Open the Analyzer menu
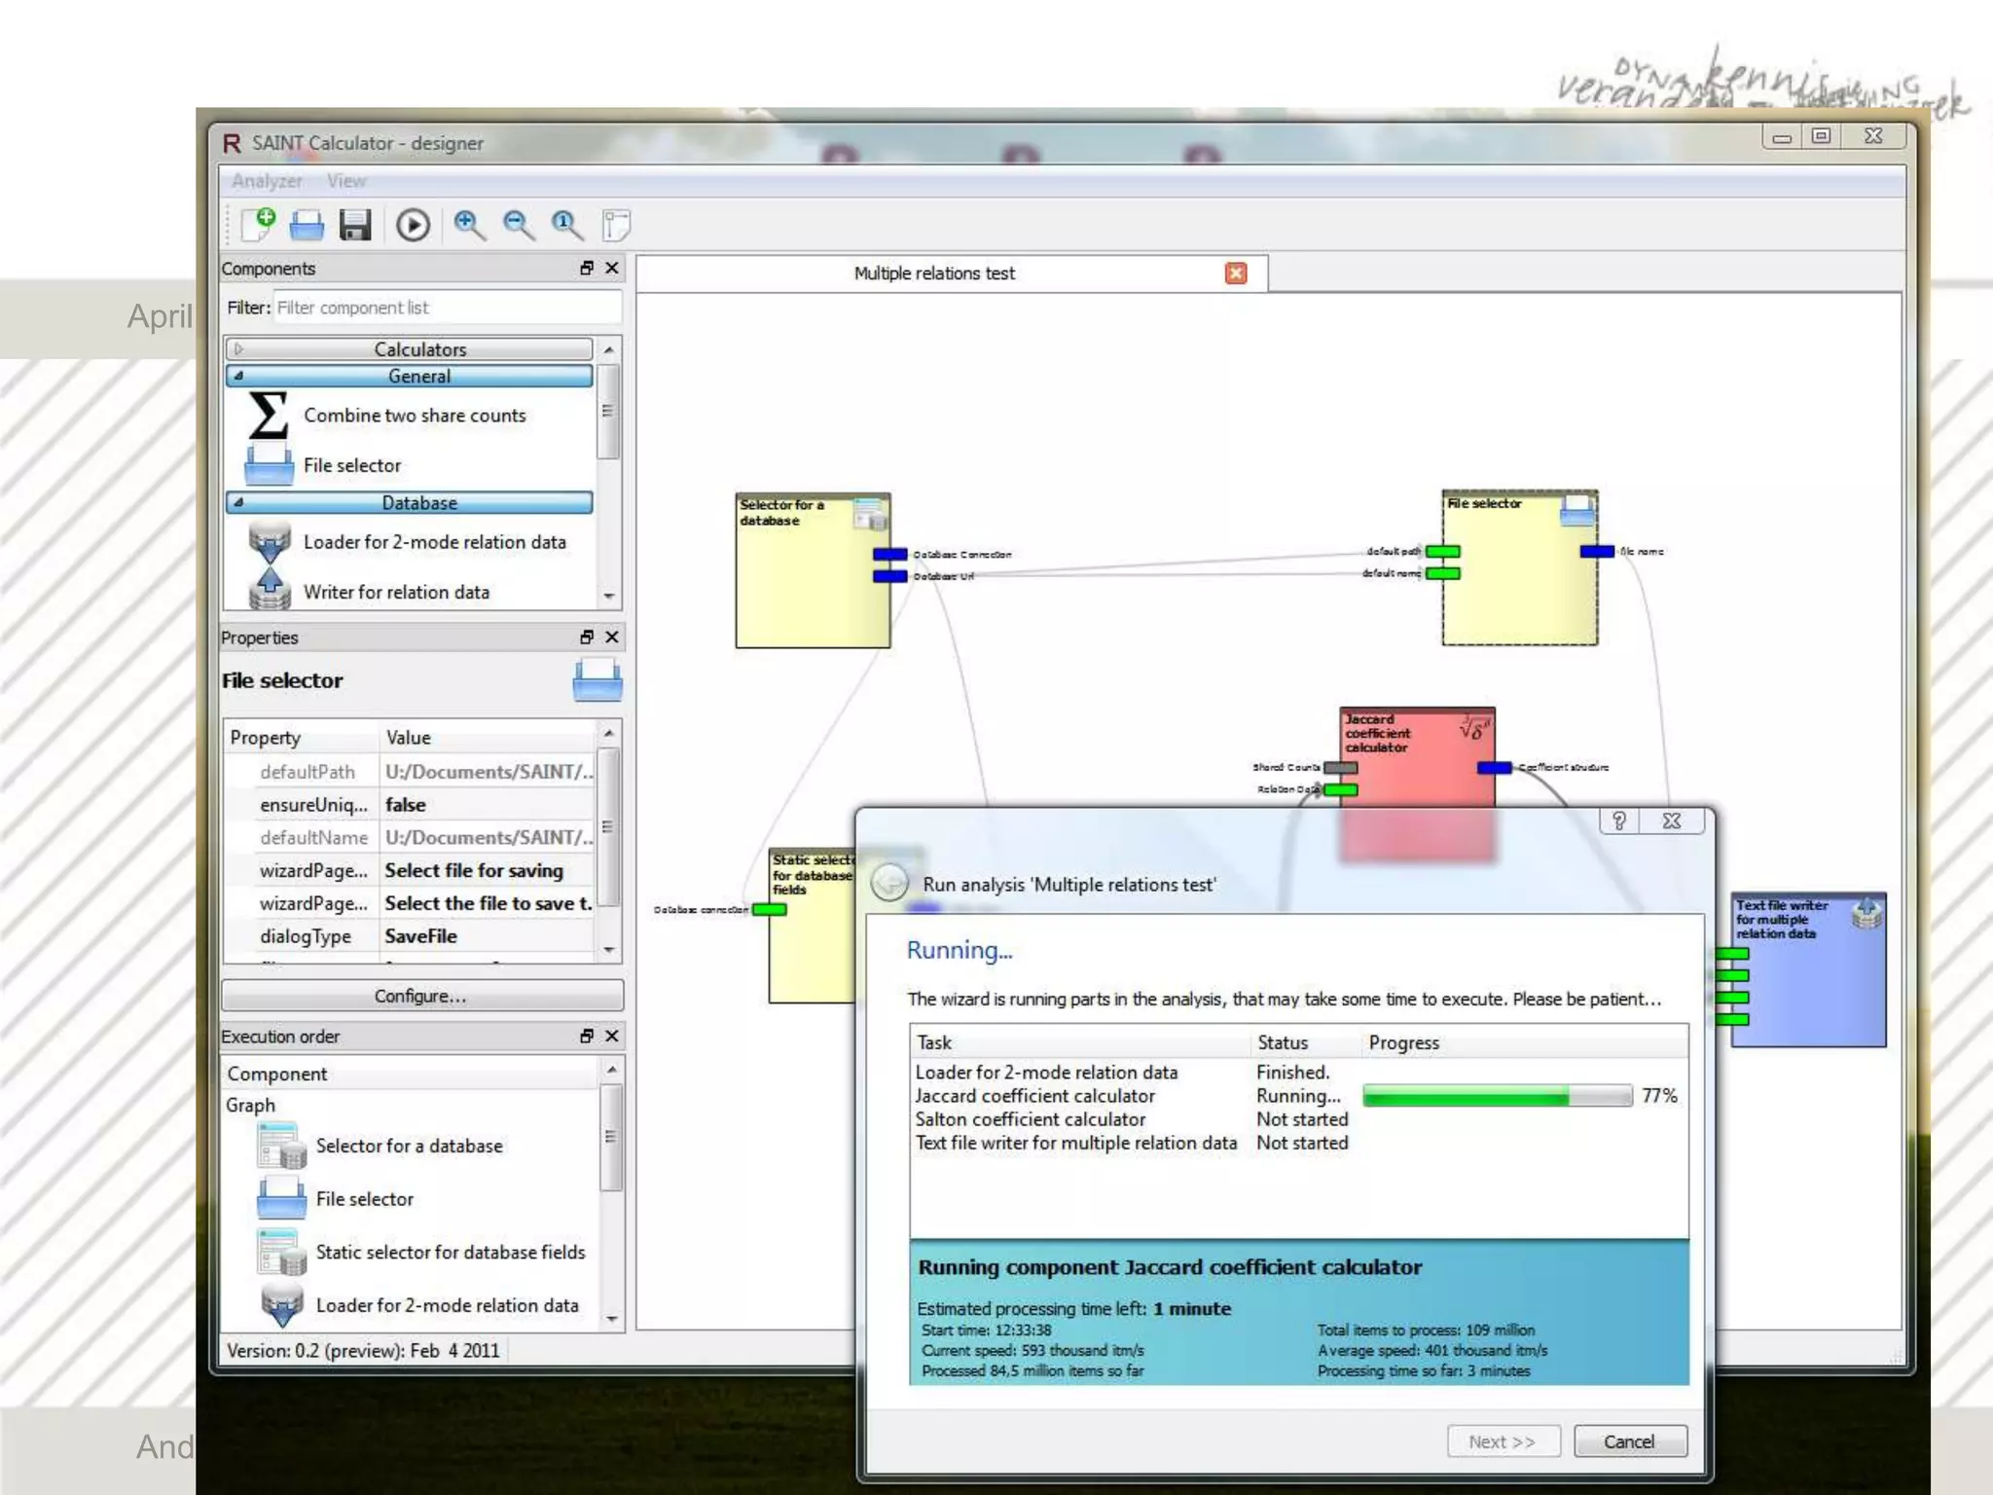This screenshot has width=1993, height=1495. 267,181
